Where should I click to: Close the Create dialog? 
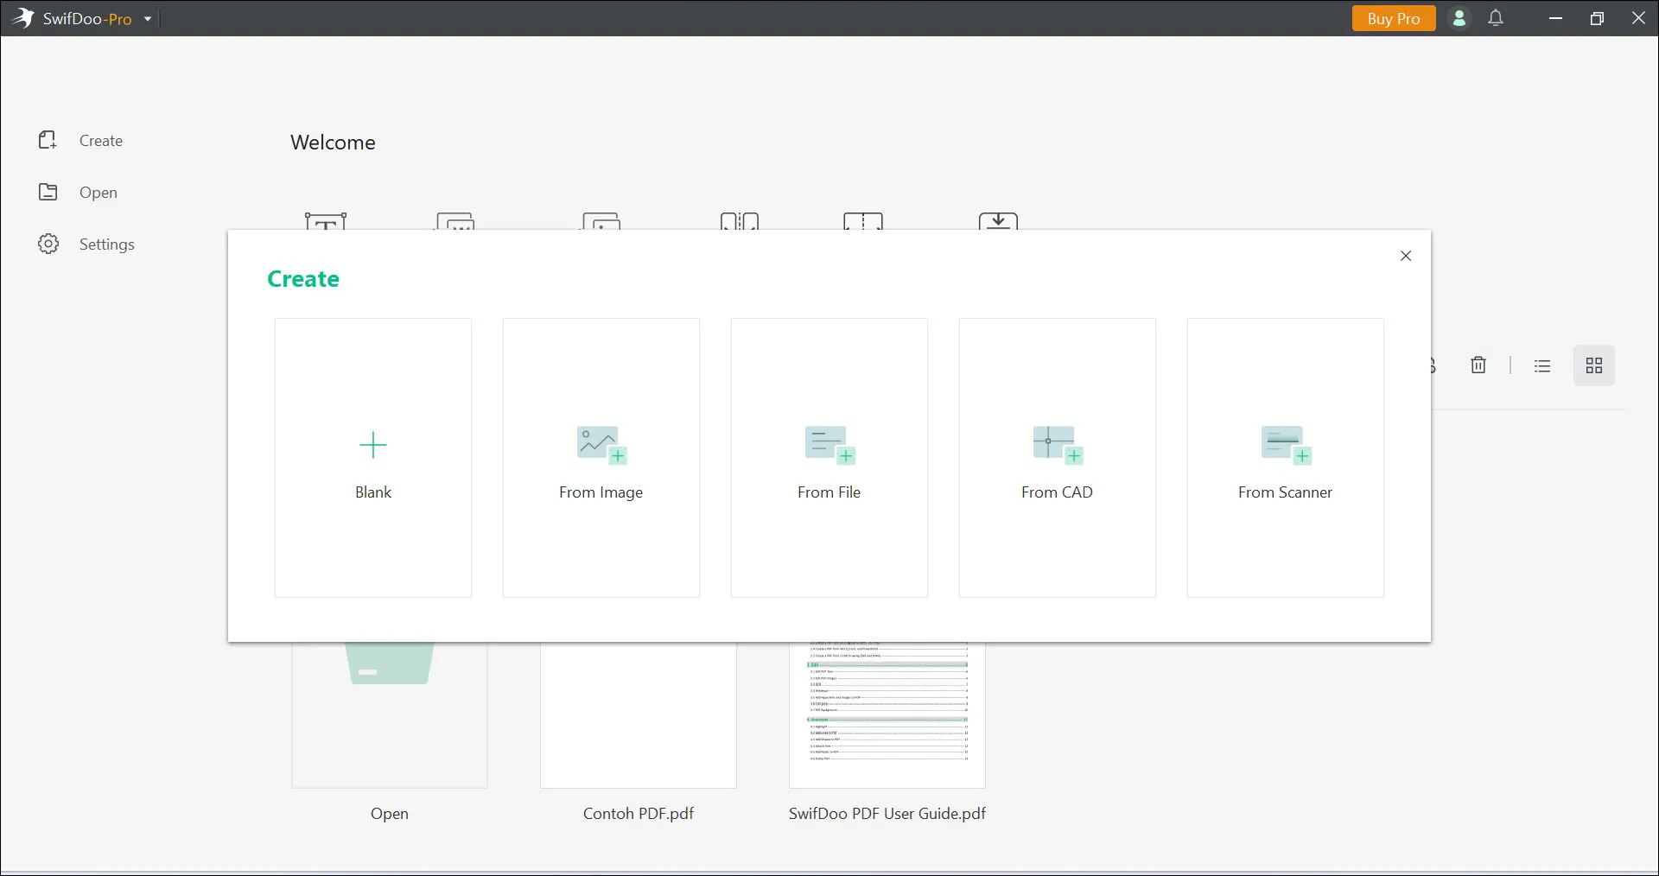tap(1406, 256)
